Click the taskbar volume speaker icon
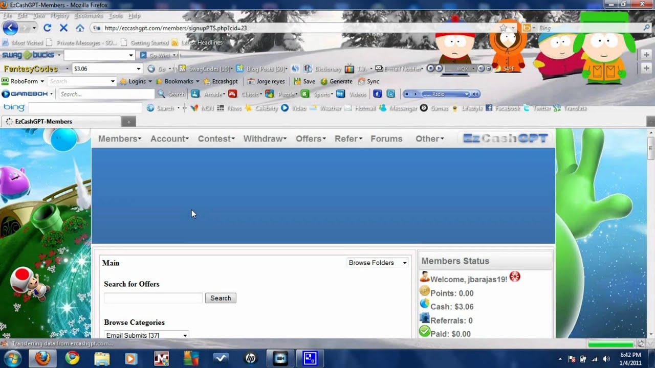The width and height of the screenshot is (655, 368). 607,359
